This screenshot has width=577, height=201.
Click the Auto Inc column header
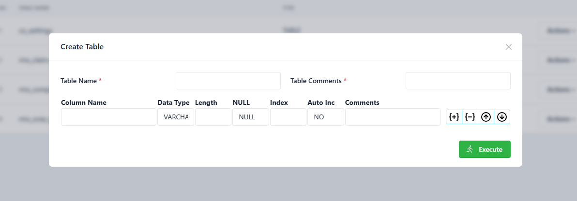coord(321,102)
